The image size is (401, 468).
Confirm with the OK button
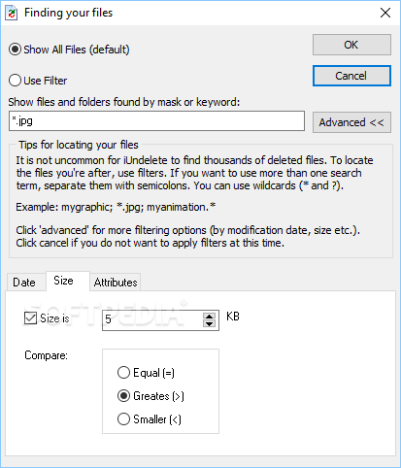tap(351, 45)
